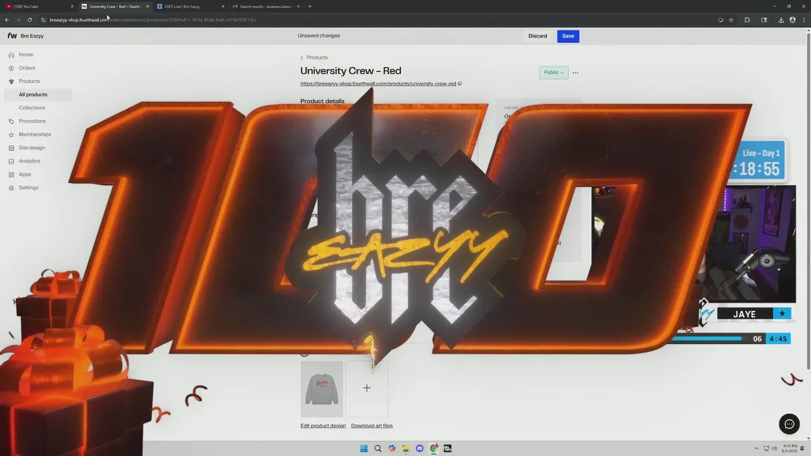Click the Memberships star icon
Viewport: 811px width, 456px height.
(11, 135)
